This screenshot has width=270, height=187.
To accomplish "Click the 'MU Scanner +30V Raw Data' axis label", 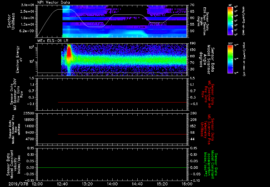I will pyautogui.click(x=17, y=94).
